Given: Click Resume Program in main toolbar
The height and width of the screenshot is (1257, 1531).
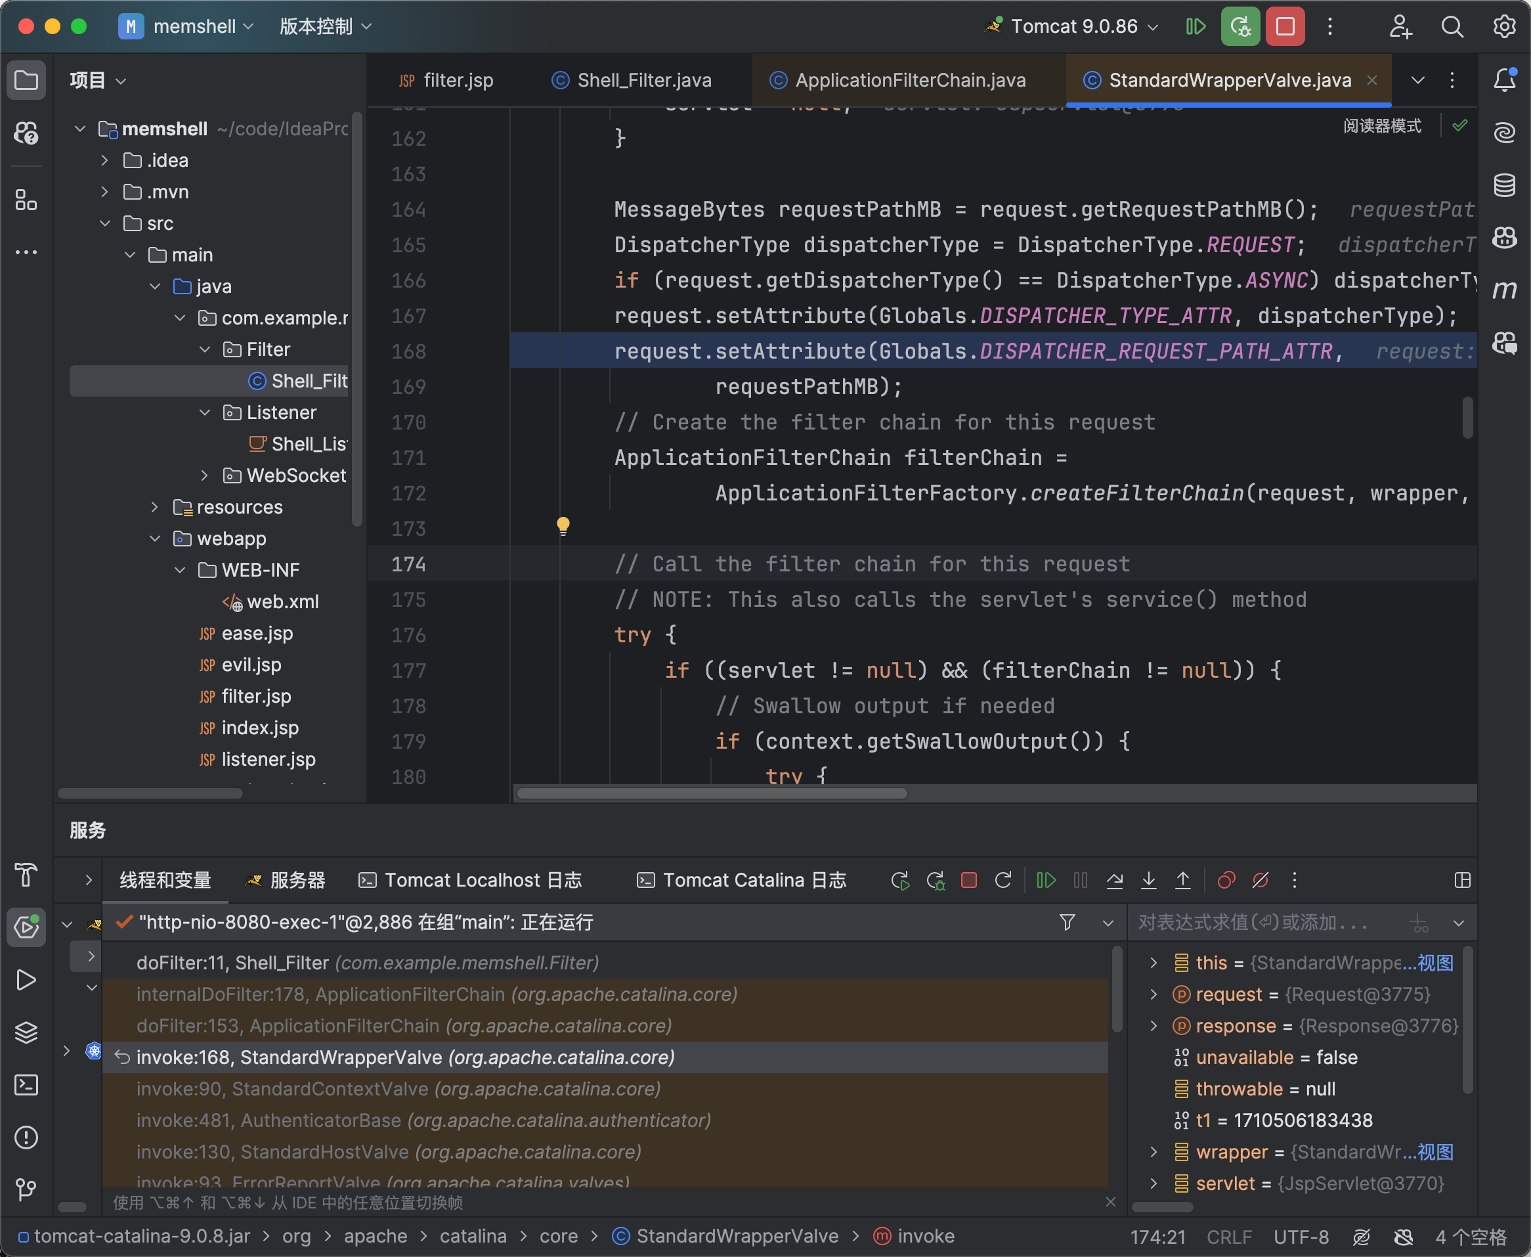Looking at the screenshot, I should point(1196,27).
